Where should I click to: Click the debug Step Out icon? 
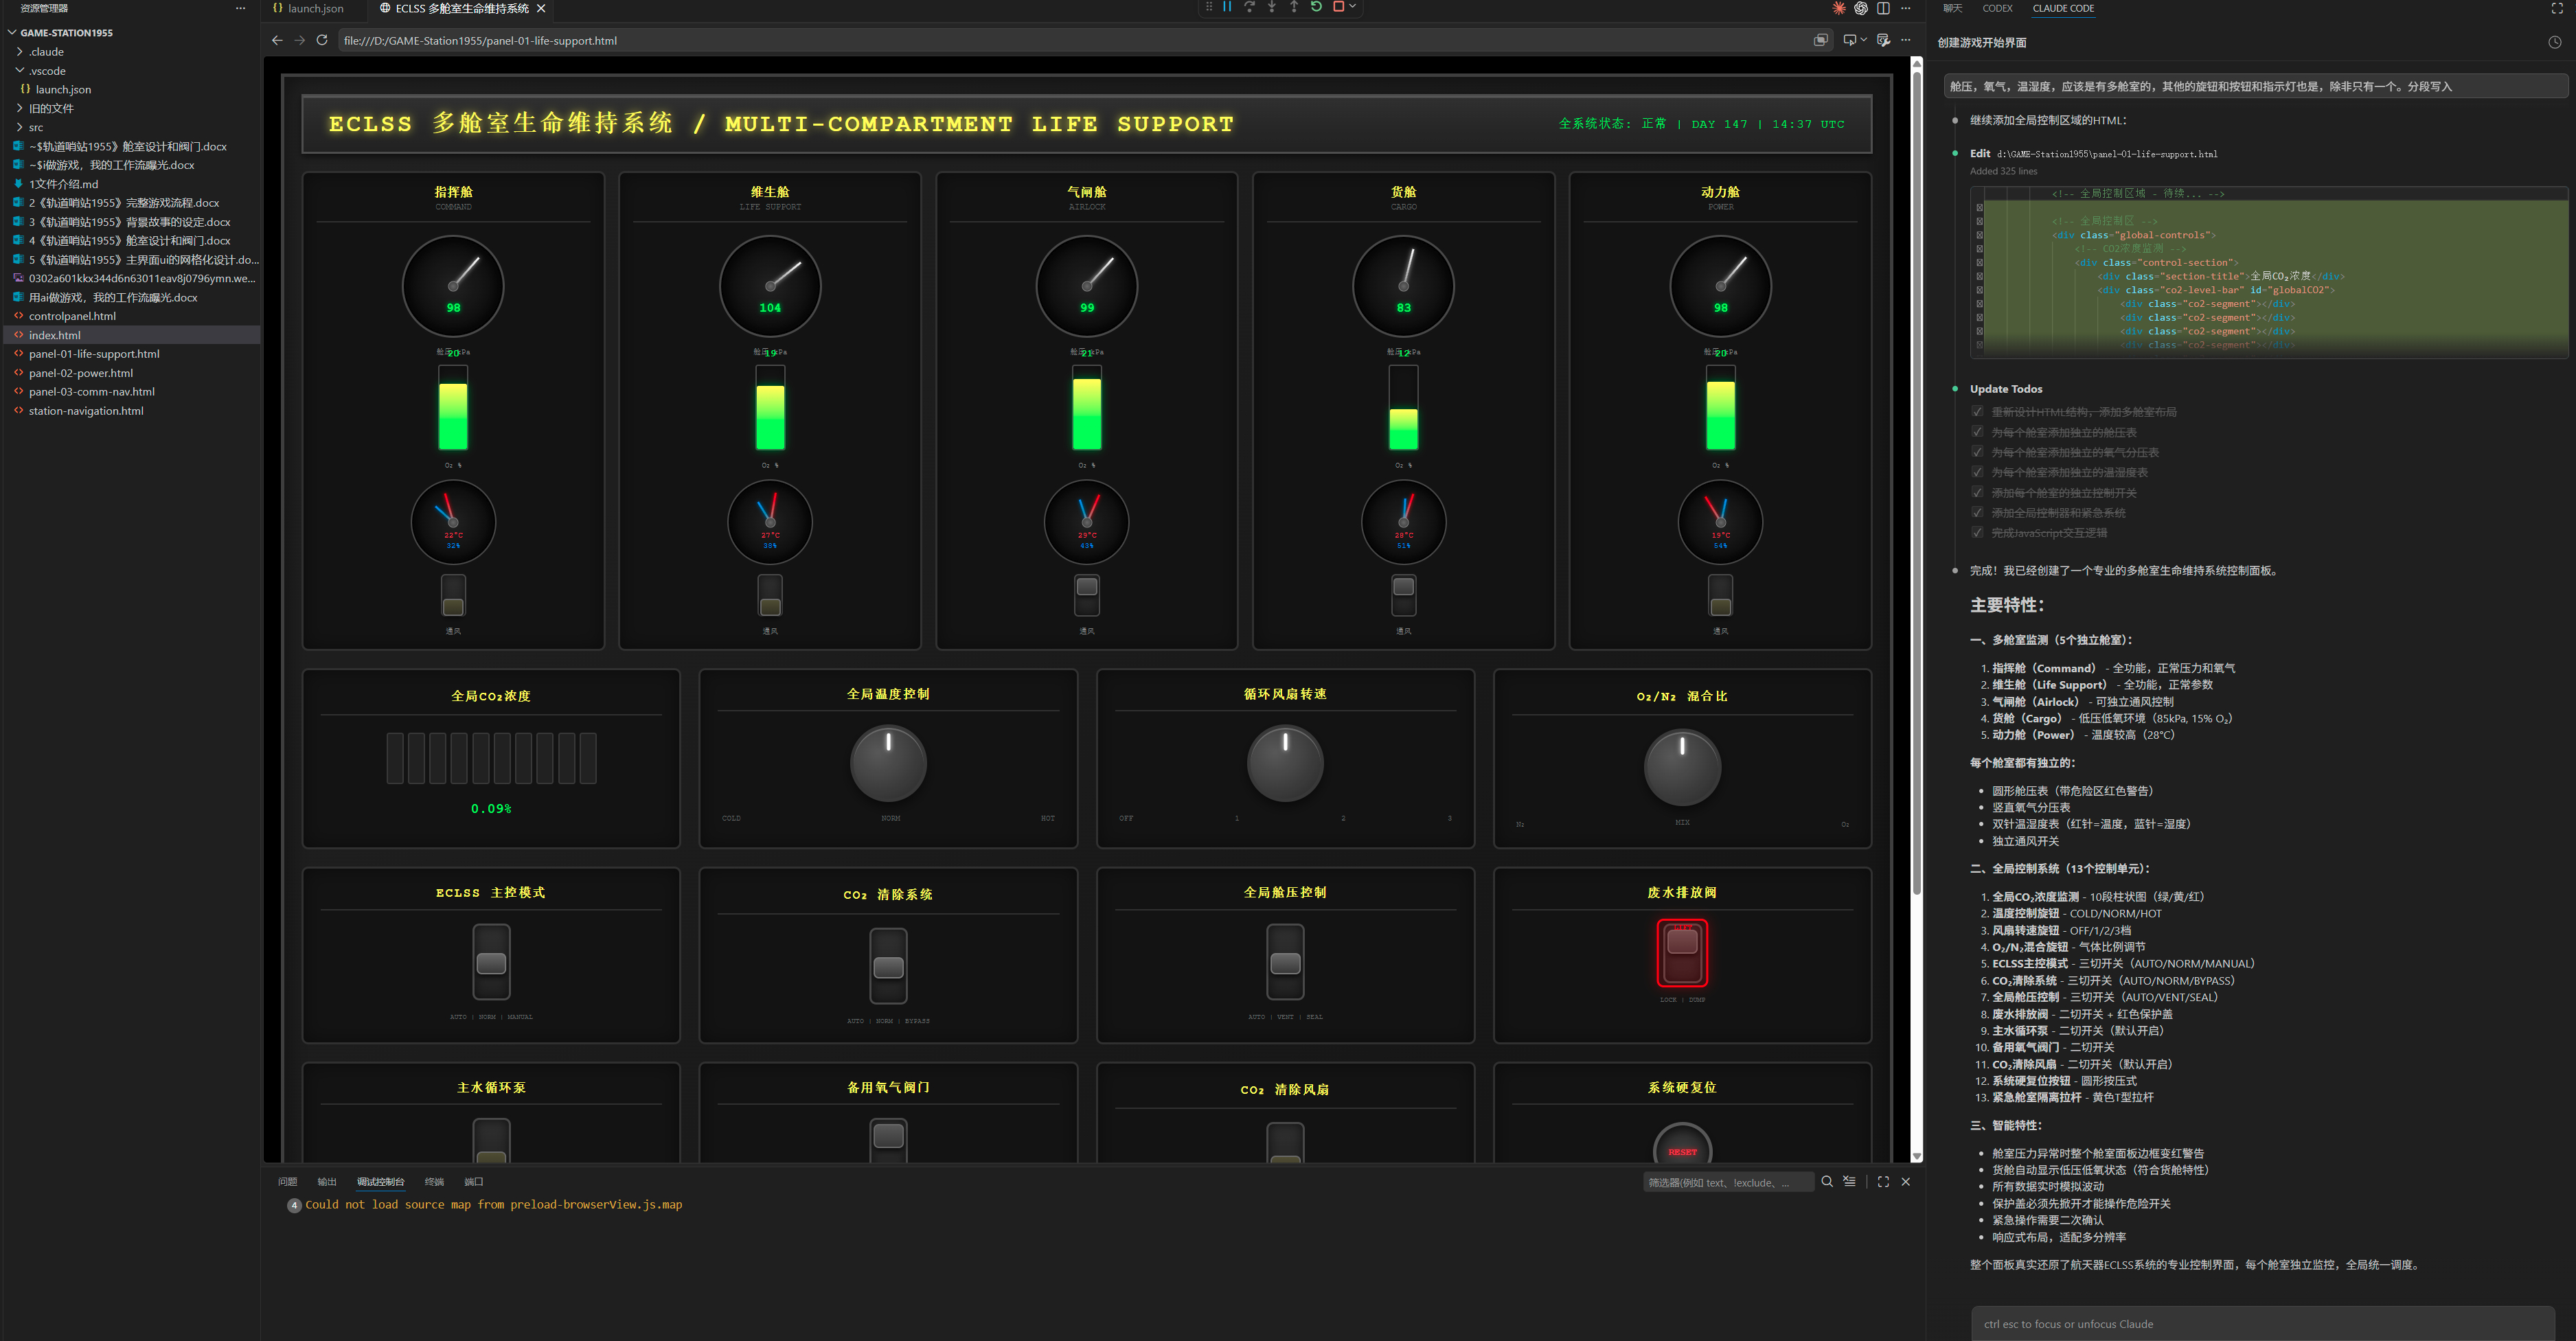1294,7
